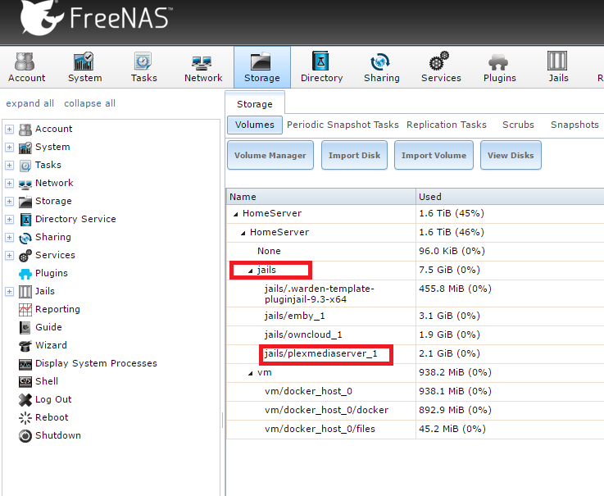
Task: Expand System node in sidebar tree
Action: [x=9, y=148]
